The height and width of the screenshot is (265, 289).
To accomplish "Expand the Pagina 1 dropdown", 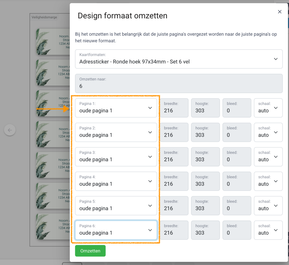I will [116, 108].
